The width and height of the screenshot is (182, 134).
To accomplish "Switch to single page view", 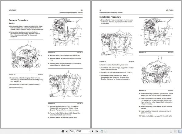I will 171,131.
